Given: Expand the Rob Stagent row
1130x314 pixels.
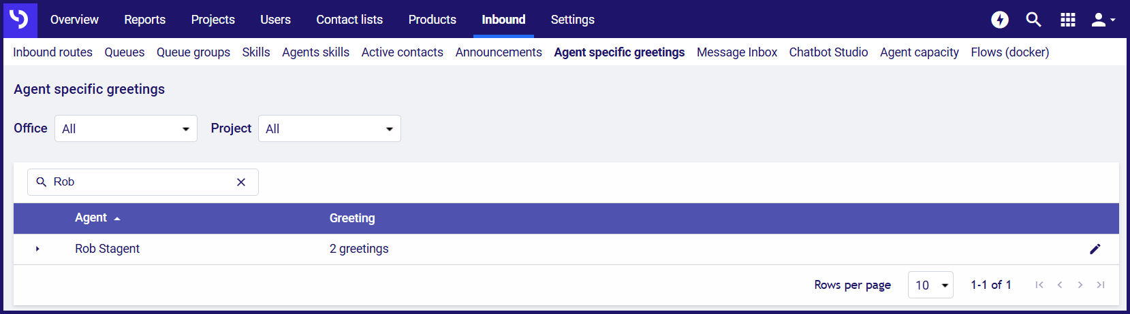Looking at the screenshot, I should click(x=37, y=249).
